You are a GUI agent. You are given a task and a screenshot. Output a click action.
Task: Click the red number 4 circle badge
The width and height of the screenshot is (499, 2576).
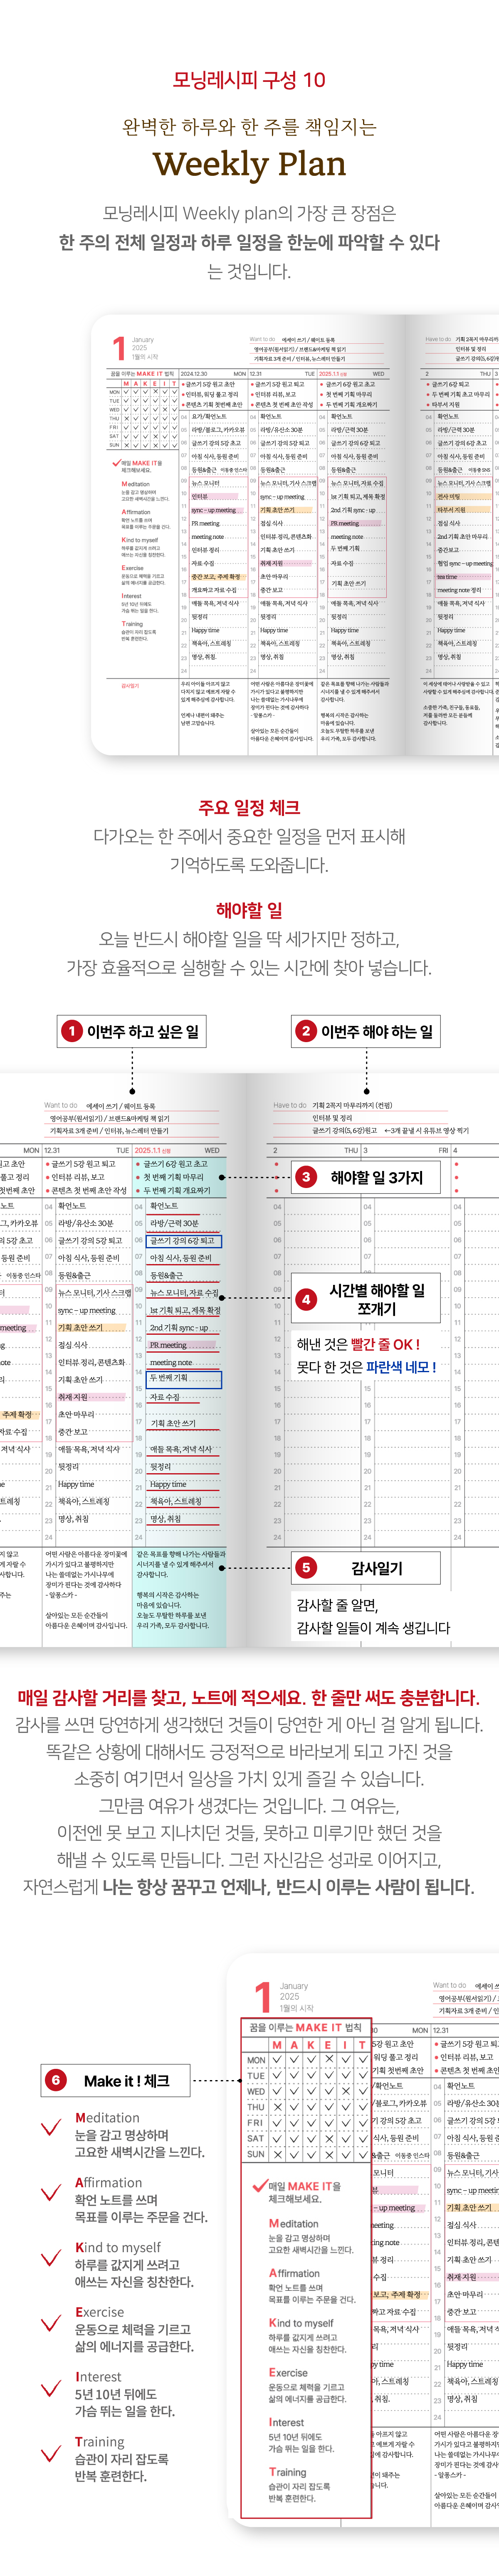306,1299
